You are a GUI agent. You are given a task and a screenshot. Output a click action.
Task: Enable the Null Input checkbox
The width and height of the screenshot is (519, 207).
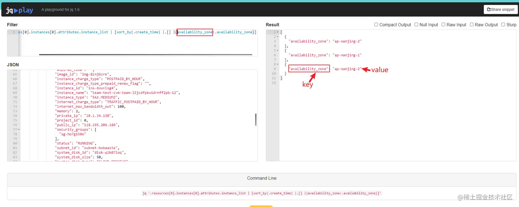[x=416, y=25]
